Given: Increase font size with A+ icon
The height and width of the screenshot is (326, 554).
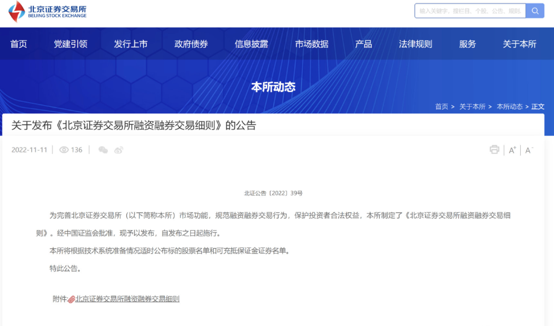Looking at the screenshot, I should [512, 150].
